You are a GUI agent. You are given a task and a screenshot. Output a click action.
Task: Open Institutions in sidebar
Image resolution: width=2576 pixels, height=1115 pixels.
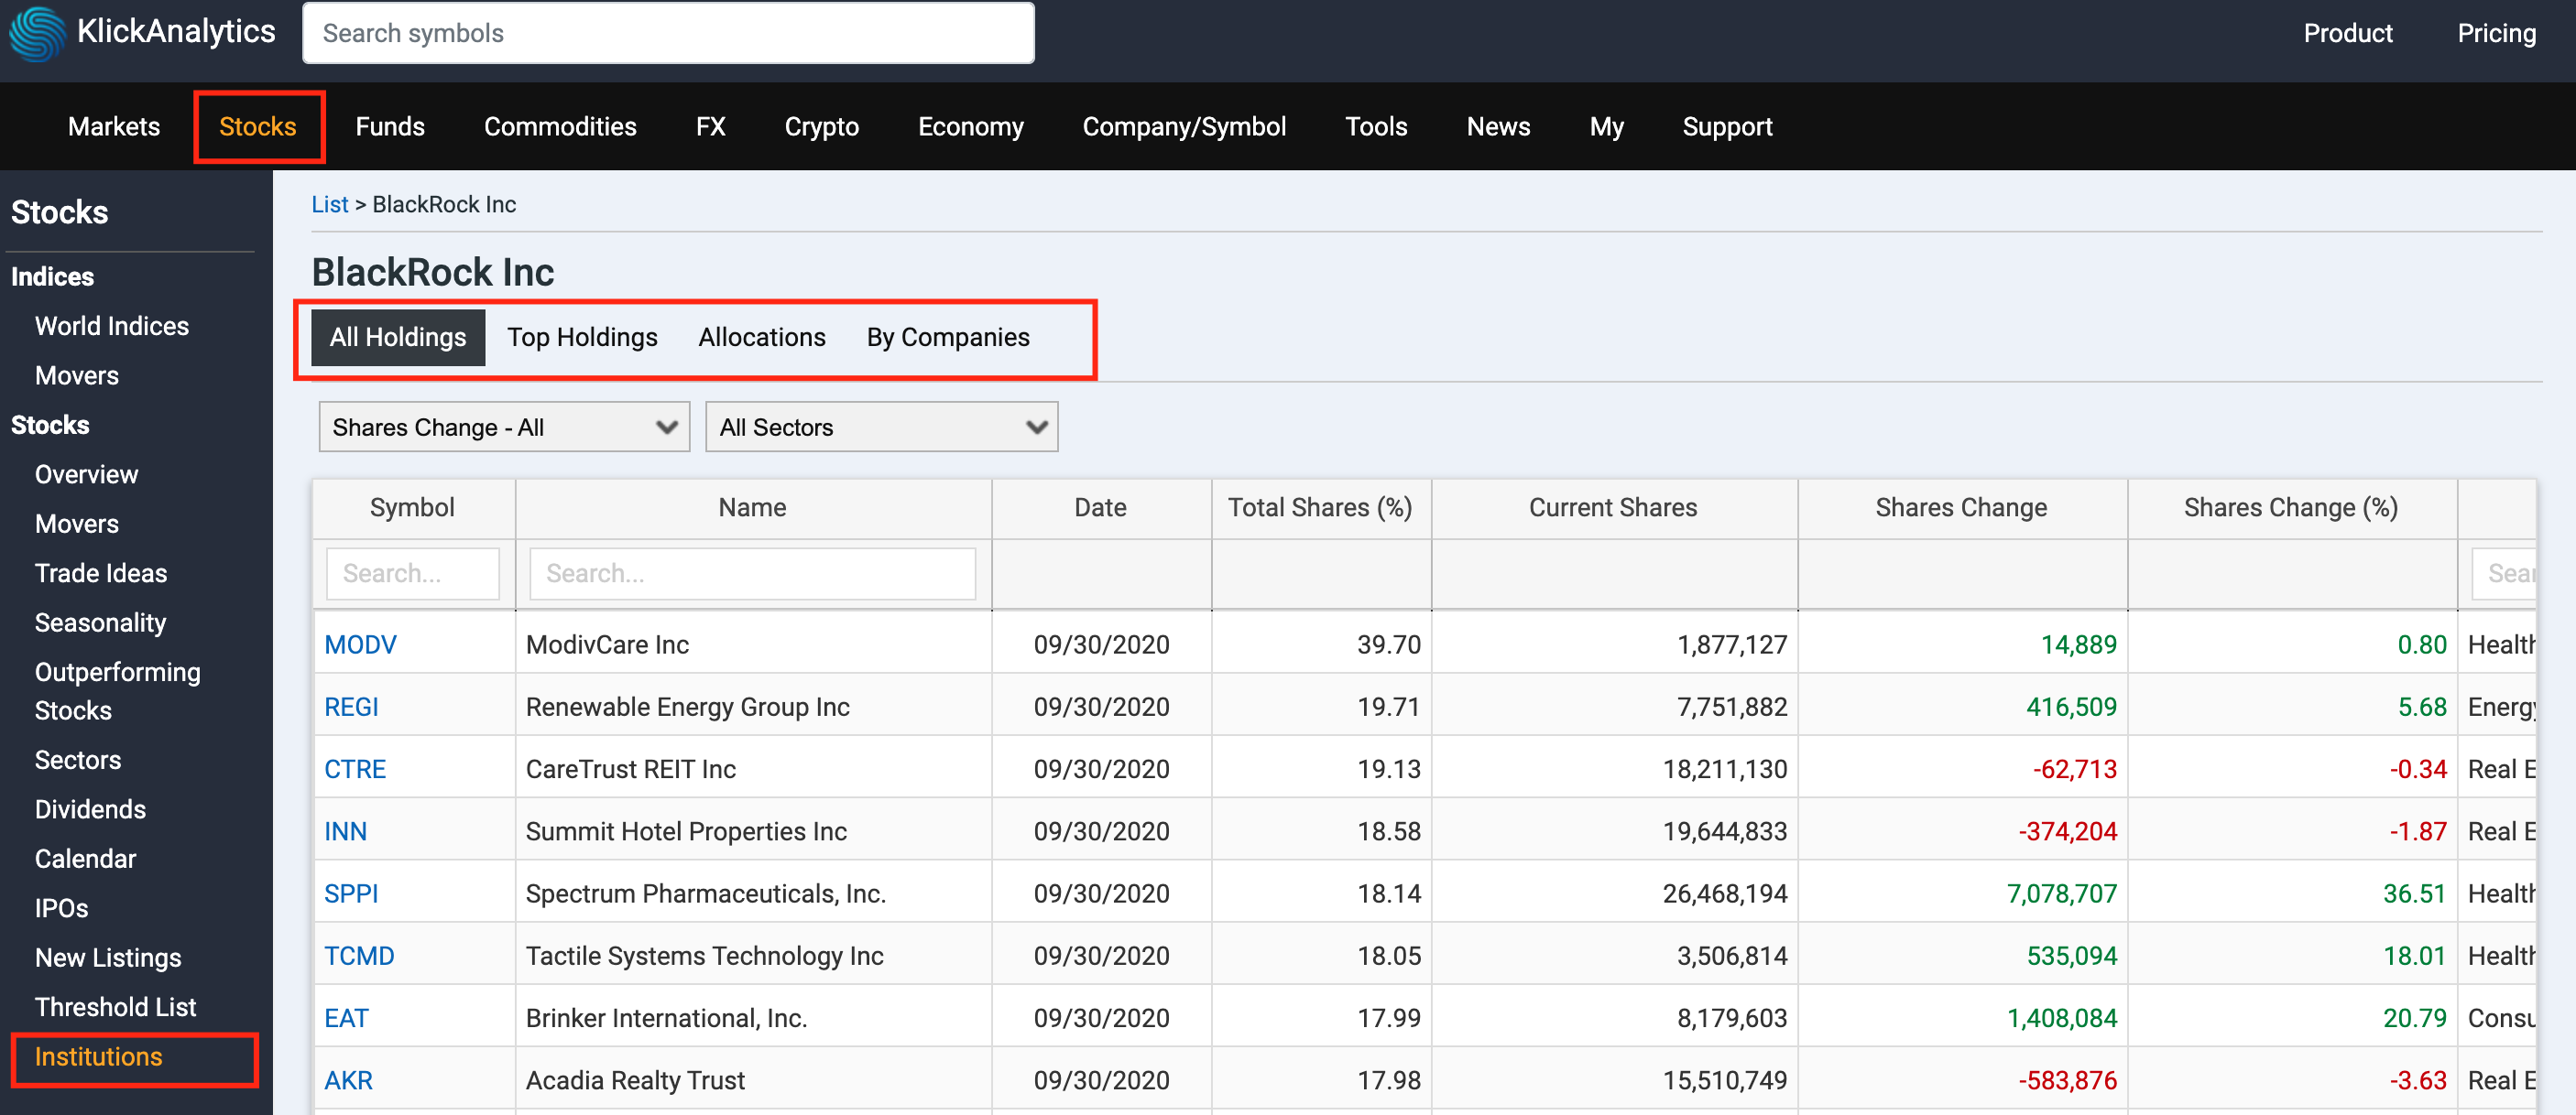(x=99, y=1057)
